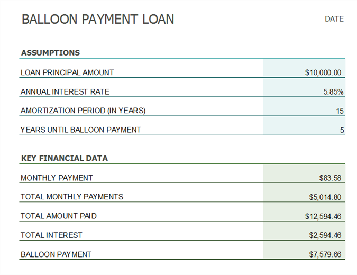Select the Monthly Payment label

pyautogui.click(x=57, y=178)
